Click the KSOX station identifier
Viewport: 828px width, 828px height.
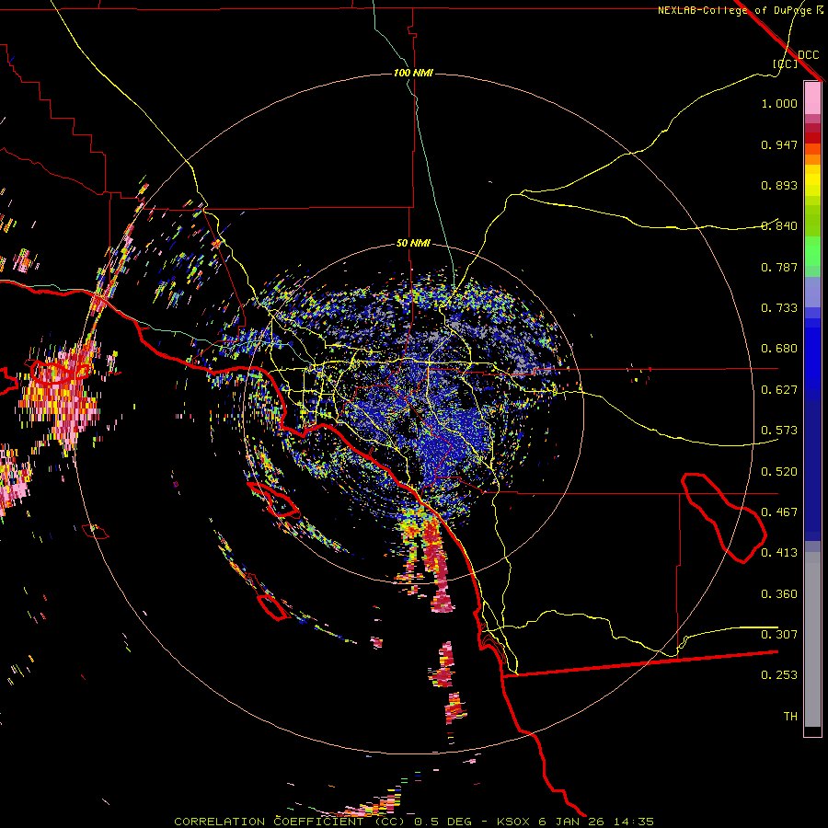pos(512,822)
